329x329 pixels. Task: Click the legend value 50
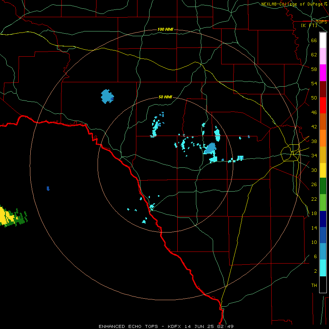coord(314,98)
